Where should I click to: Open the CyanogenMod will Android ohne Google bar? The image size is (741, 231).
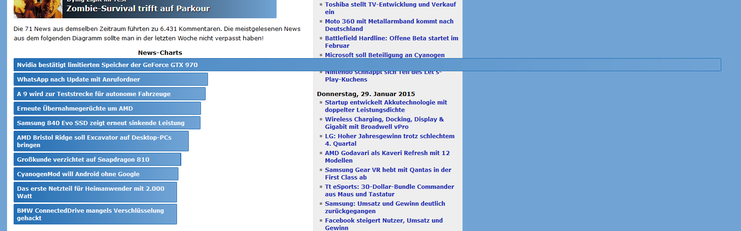click(96, 174)
